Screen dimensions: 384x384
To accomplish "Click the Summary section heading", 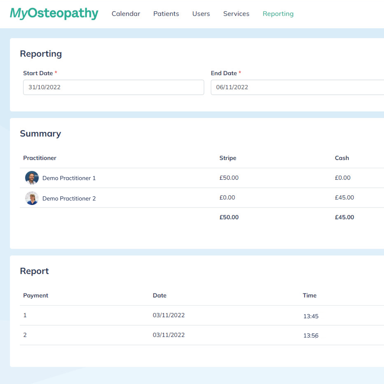I will coord(40,134).
